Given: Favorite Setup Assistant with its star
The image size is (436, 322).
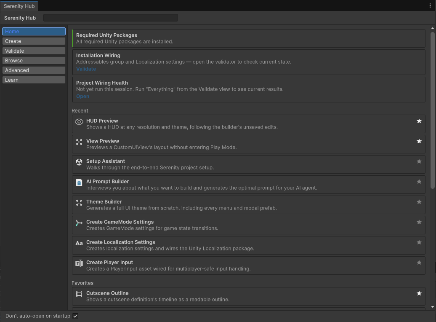Looking at the screenshot, I should [x=419, y=161].
